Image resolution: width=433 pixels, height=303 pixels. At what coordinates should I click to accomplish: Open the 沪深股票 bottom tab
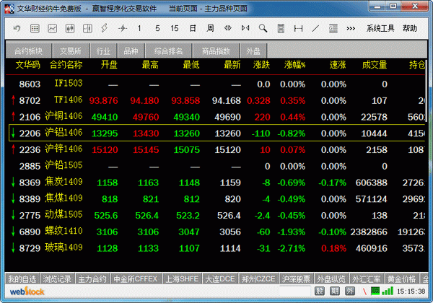297,279
